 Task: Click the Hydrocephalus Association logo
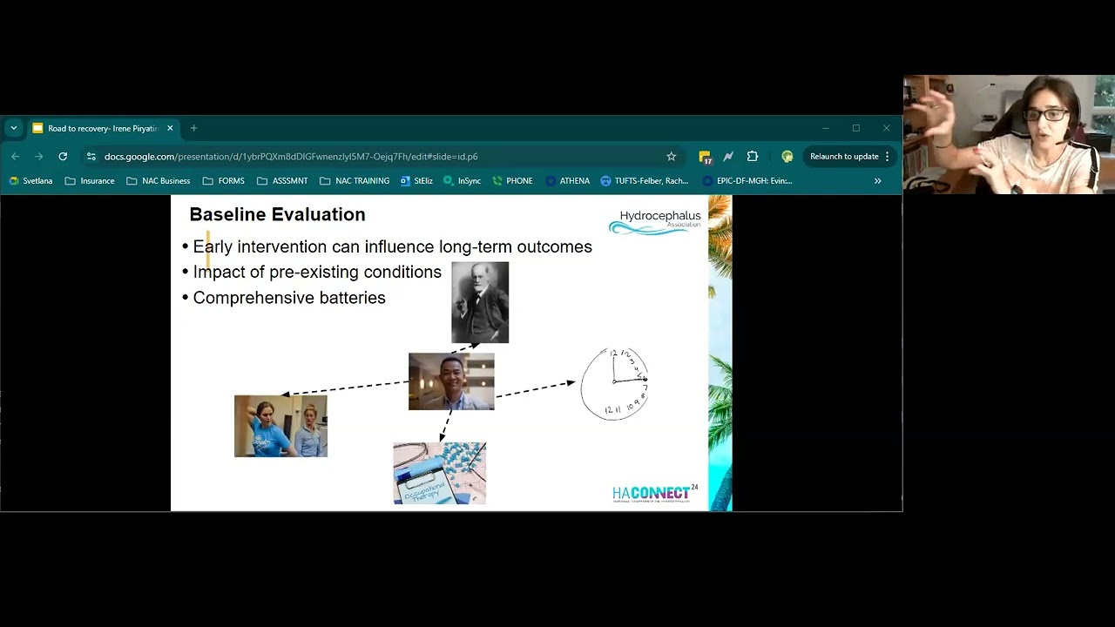[x=655, y=222]
